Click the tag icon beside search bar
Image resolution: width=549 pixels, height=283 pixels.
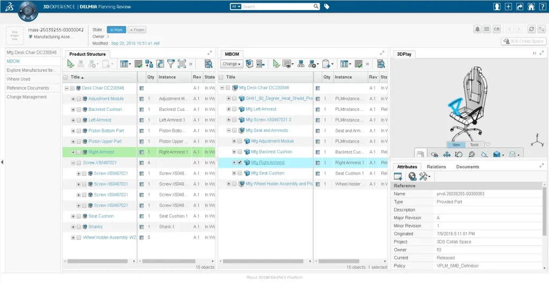coord(327,6)
